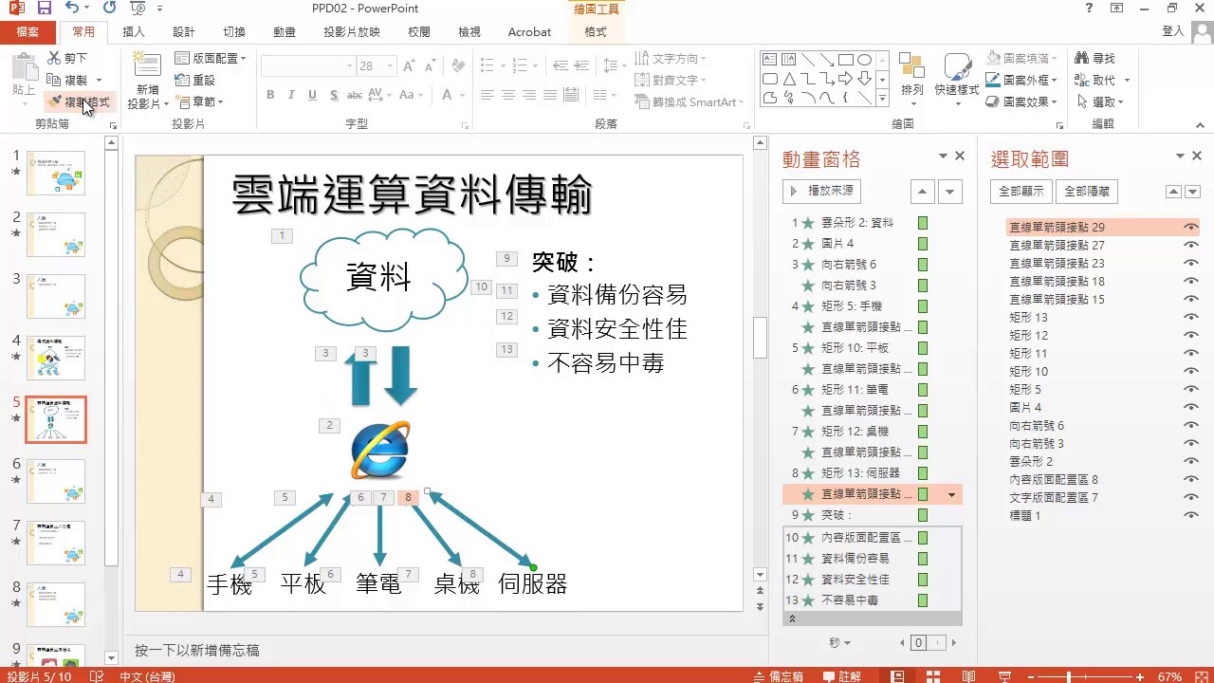Select the Format Painter (複製格式)
Image resolution: width=1214 pixels, height=683 pixels.
tap(80, 102)
